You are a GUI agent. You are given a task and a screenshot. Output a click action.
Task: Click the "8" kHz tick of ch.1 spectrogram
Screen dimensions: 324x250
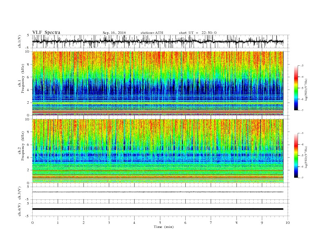[29, 65]
